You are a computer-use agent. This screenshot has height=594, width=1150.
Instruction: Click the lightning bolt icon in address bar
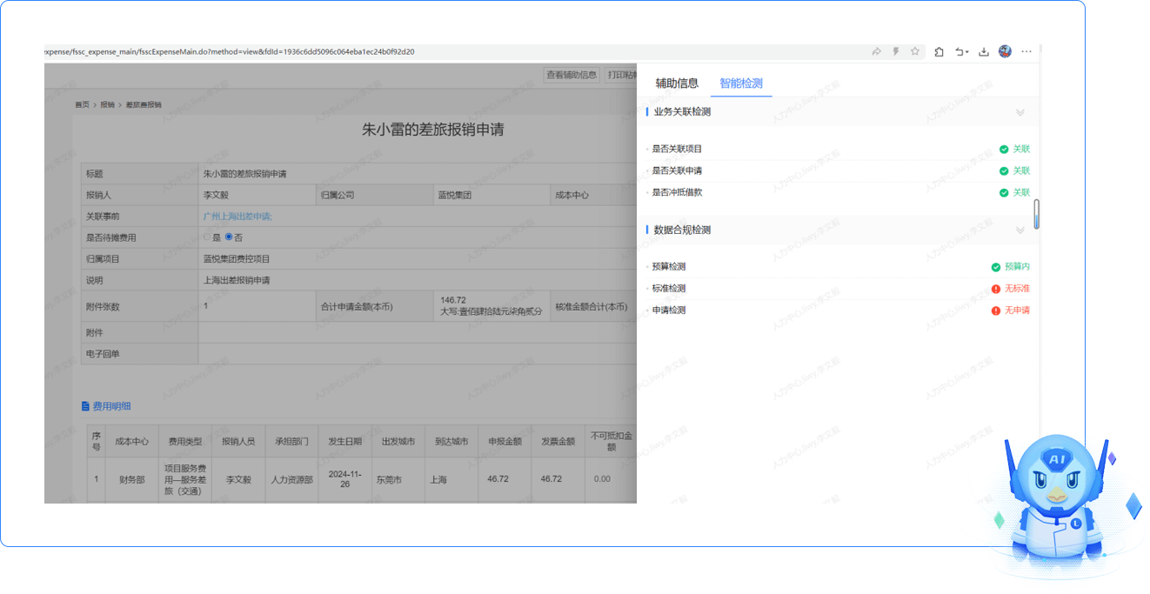[895, 51]
